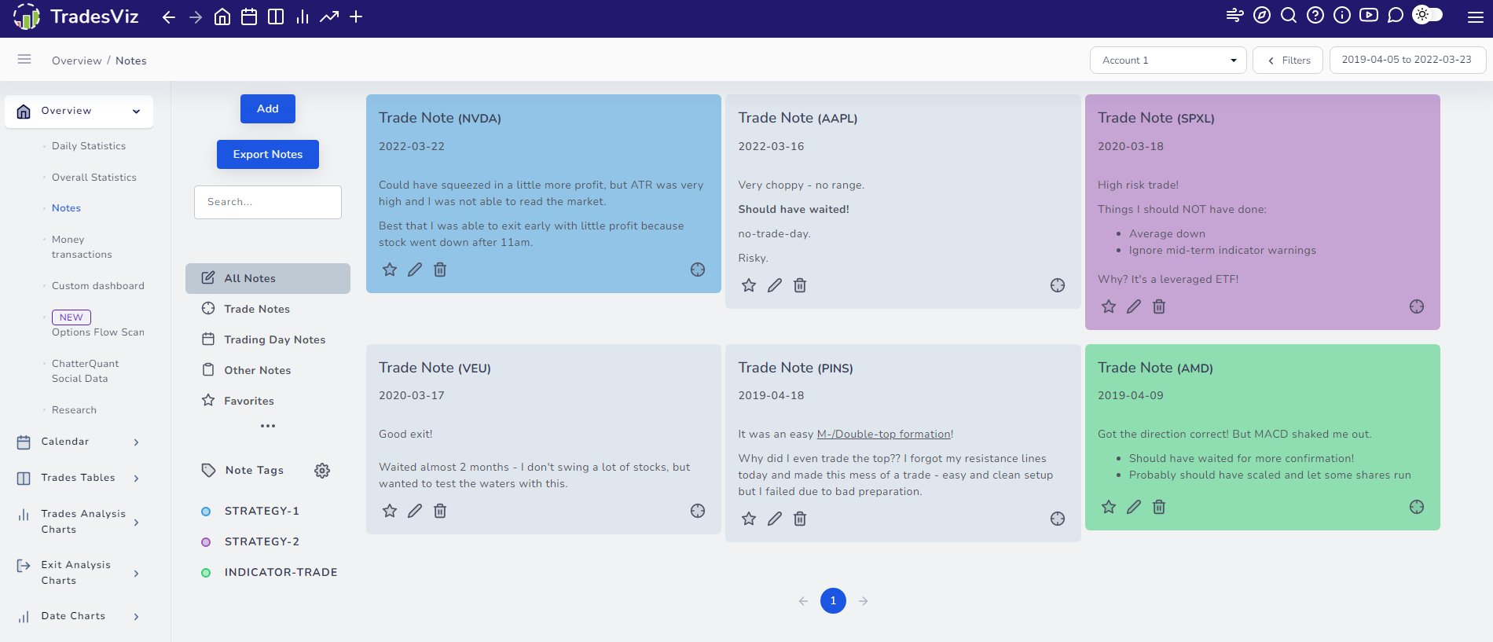Favorite the AMD trade note
Image resolution: width=1493 pixels, height=642 pixels.
(1109, 507)
